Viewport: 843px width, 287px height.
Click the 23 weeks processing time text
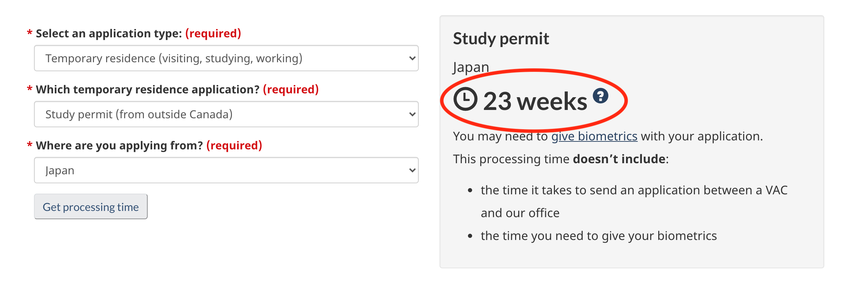click(535, 101)
